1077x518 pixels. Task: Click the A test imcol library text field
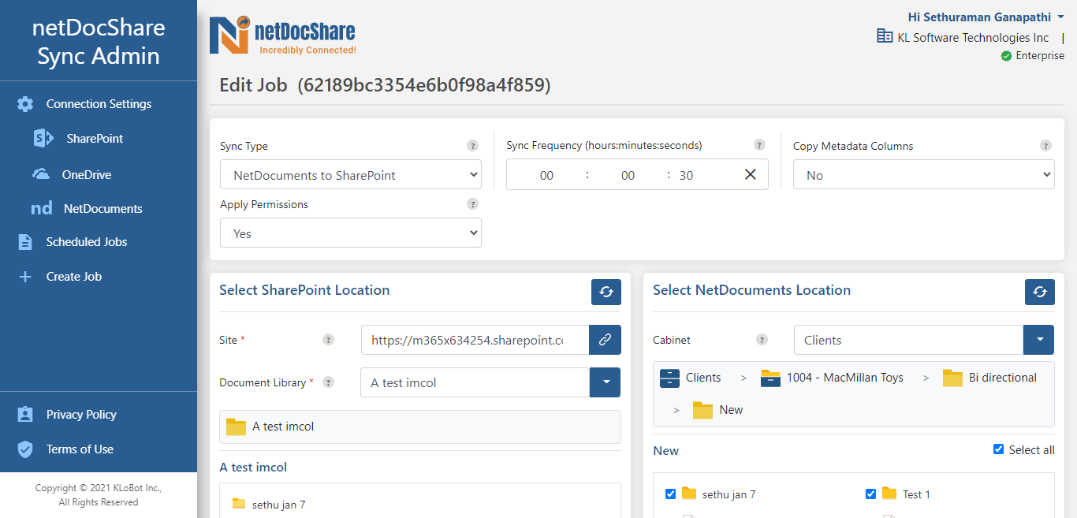[475, 382]
